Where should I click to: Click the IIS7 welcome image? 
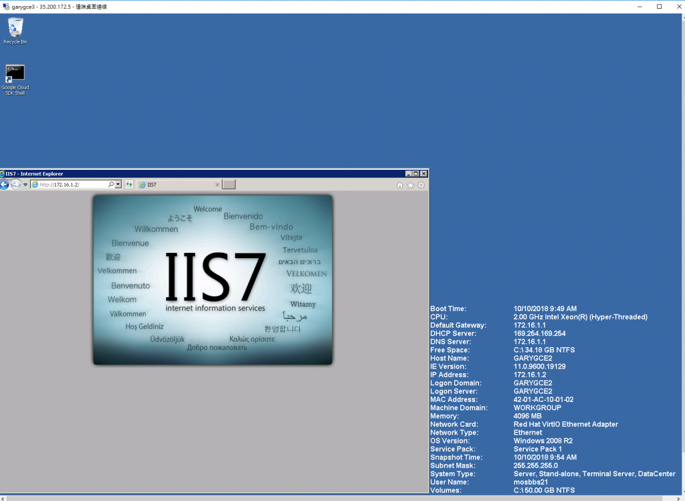(x=213, y=280)
